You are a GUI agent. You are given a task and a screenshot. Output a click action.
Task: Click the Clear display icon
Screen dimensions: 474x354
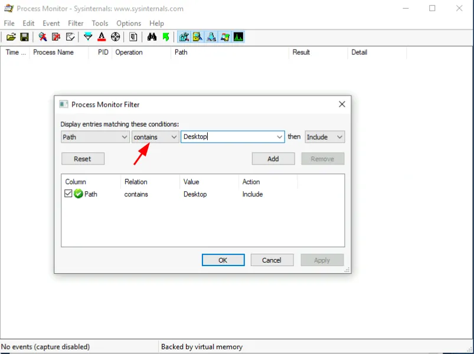click(x=70, y=37)
